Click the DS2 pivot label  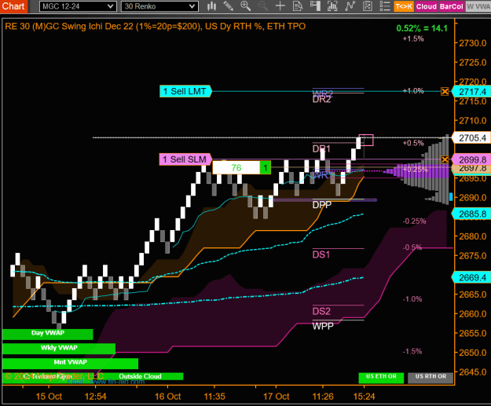click(321, 312)
